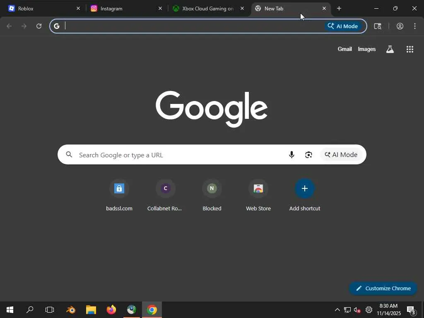424x318 pixels.
Task: Click the Google logo
Action: pos(212,109)
